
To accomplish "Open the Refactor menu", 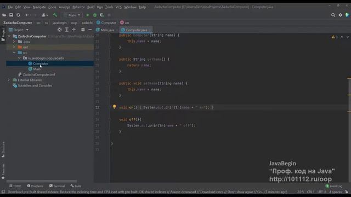I will [78, 7].
